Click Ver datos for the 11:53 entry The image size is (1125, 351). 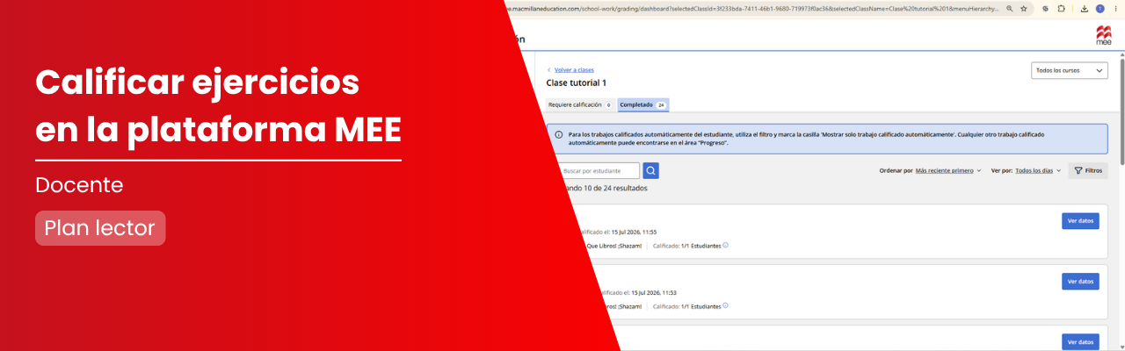(1080, 282)
